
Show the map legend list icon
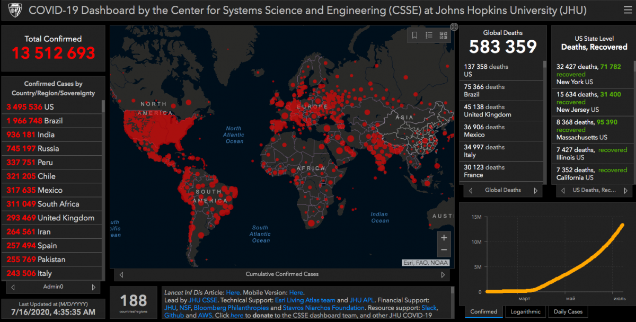pyautogui.click(x=429, y=35)
